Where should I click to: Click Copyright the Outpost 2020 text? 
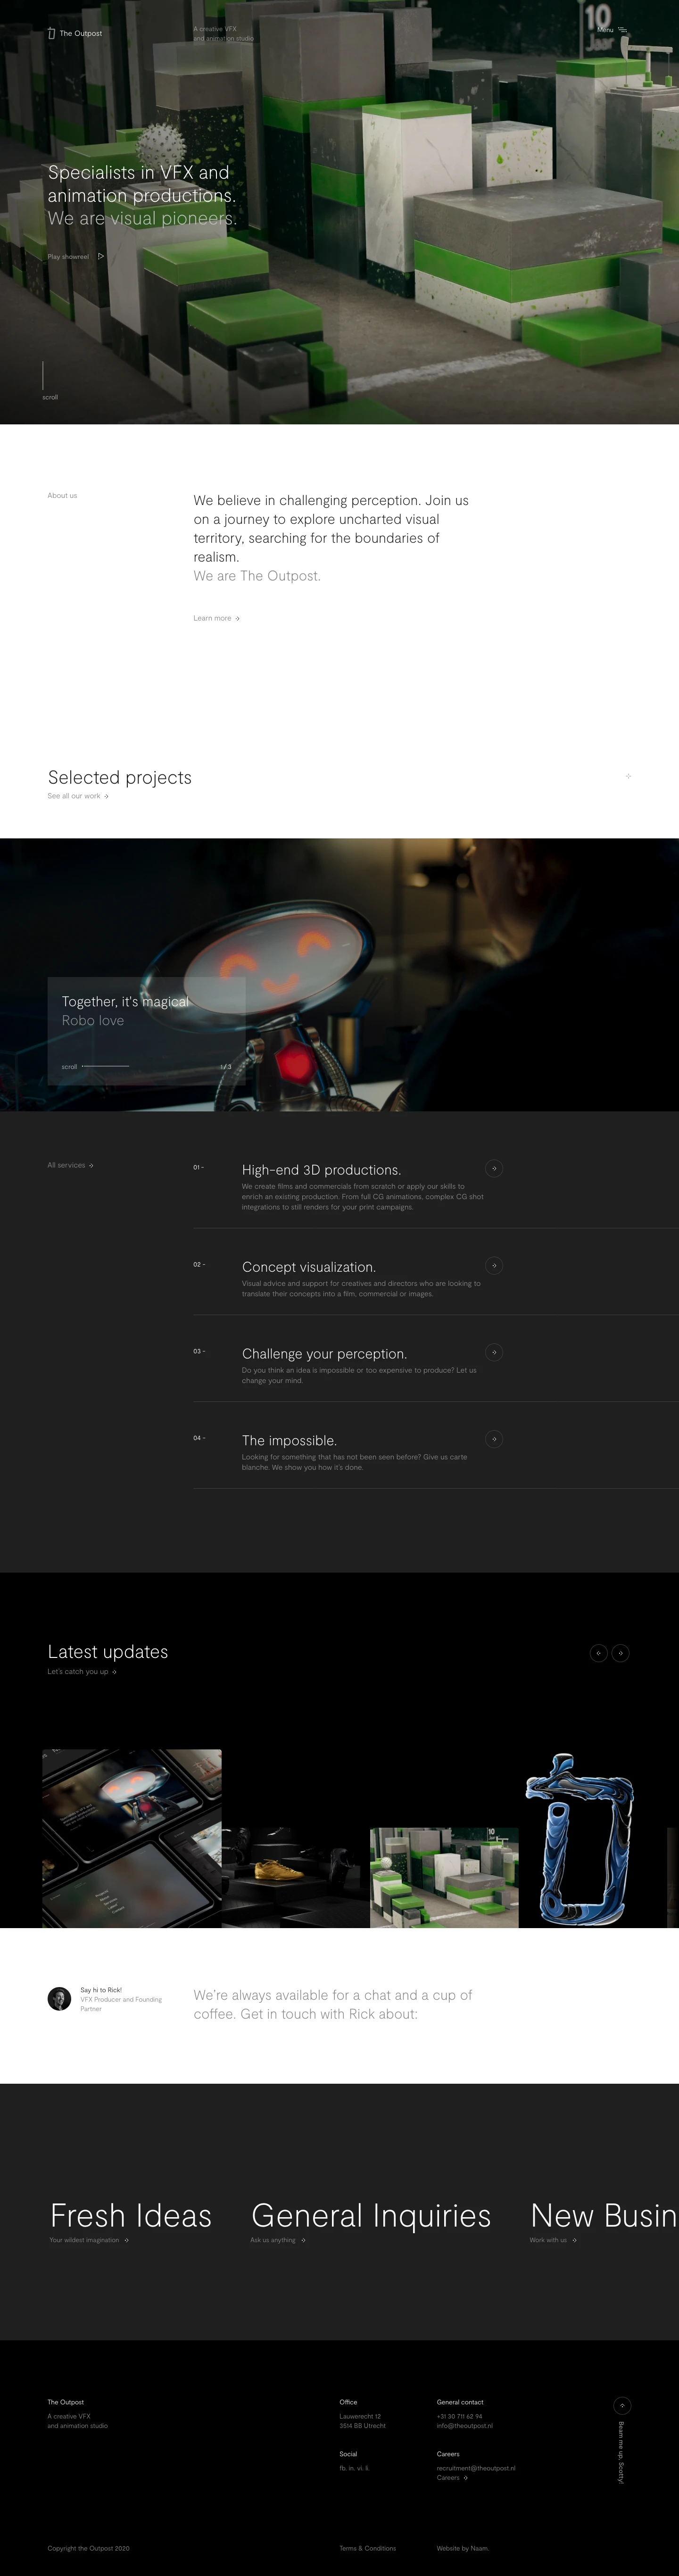[x=88, y=2548]
